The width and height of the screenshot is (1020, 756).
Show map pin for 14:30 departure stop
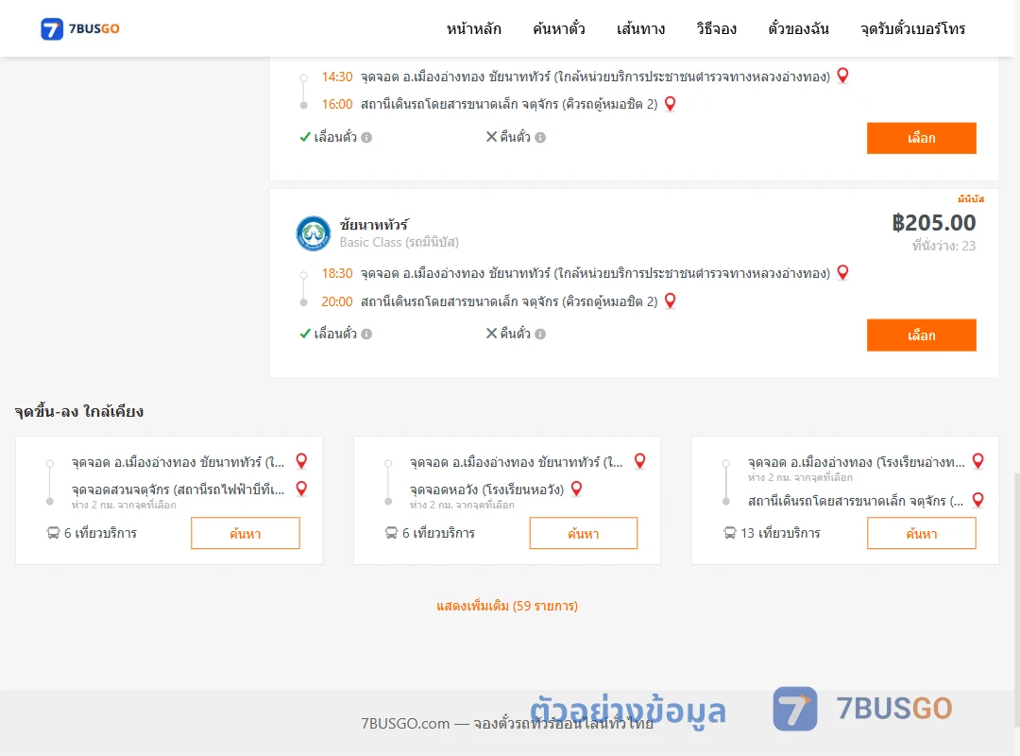842,76
